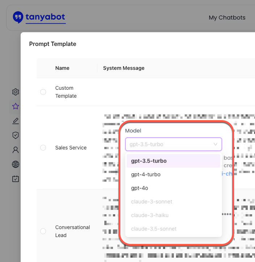
Task: Pick gpt-4o in the model dropdown
Action: [x=139, y=188]
